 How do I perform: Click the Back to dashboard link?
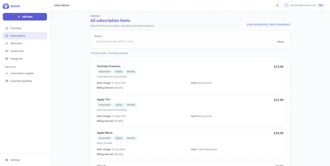click(280, 24)
